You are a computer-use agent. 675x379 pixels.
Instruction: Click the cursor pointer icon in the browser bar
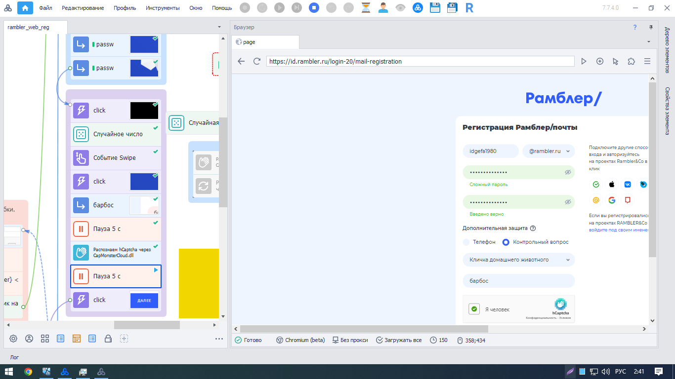click(616, 61)
